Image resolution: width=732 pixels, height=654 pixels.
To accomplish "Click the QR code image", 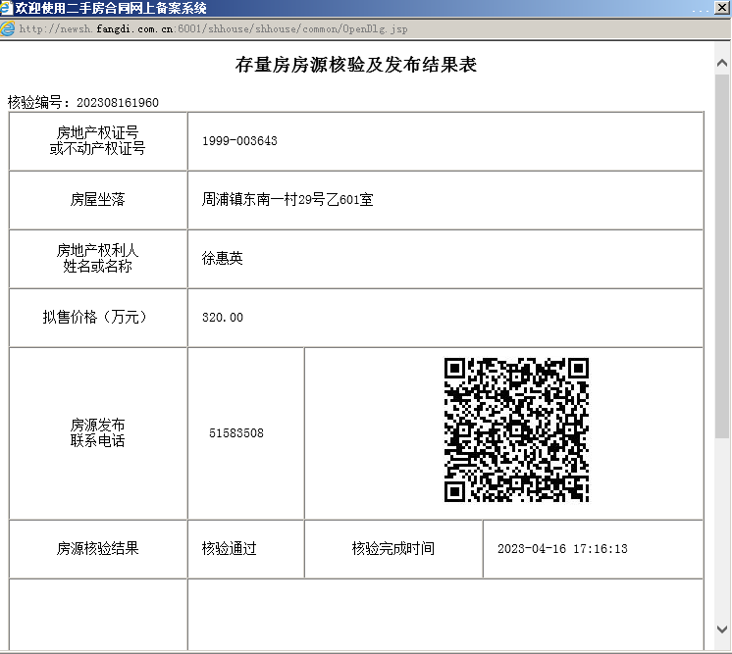I will (x=516, y=430).
